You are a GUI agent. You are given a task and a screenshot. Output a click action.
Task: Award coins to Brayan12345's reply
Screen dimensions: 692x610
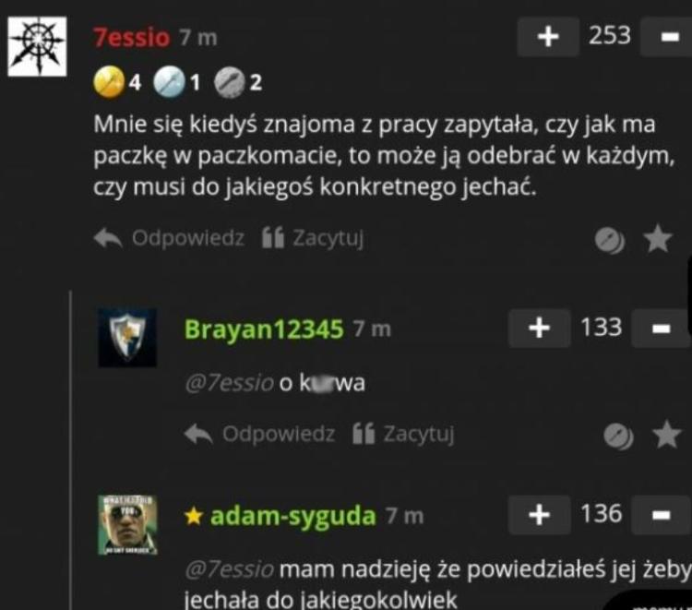click(x=618, y=437)
